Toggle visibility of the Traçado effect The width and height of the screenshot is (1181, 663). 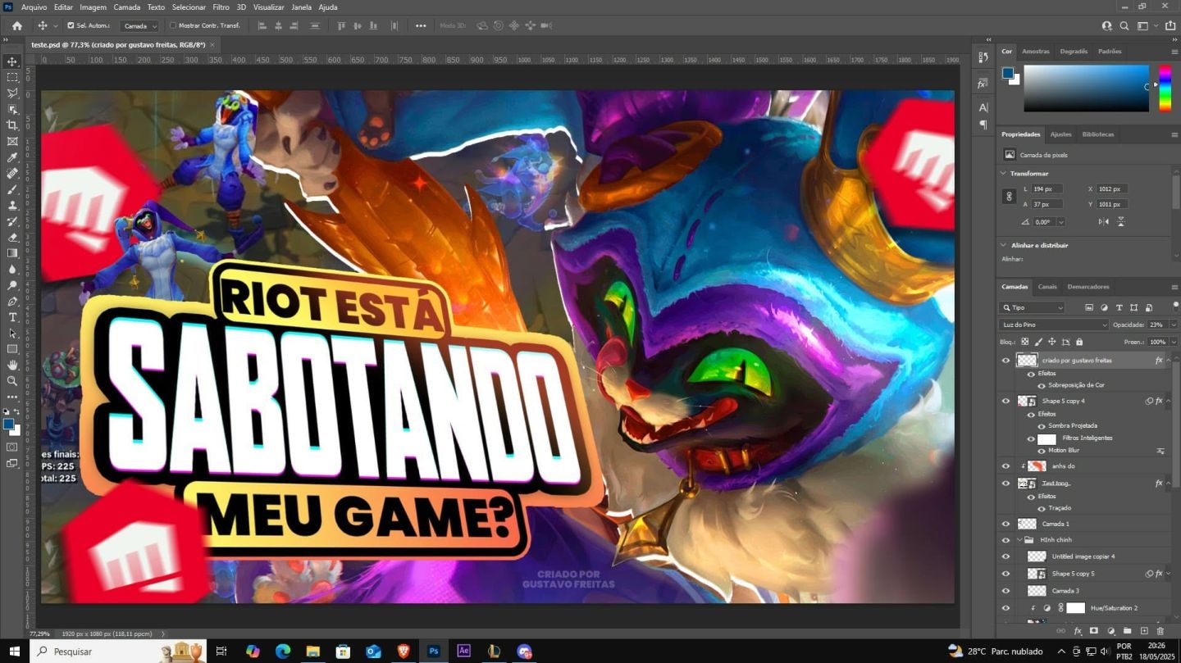coord(1042,508)
